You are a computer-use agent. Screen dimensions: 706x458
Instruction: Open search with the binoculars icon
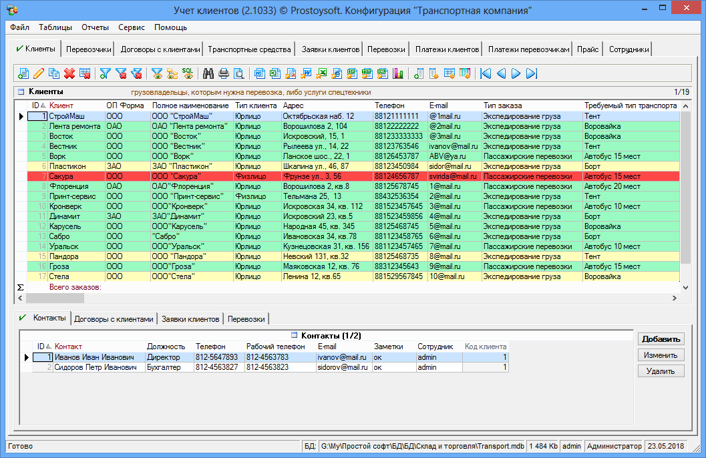click(208, 73)
